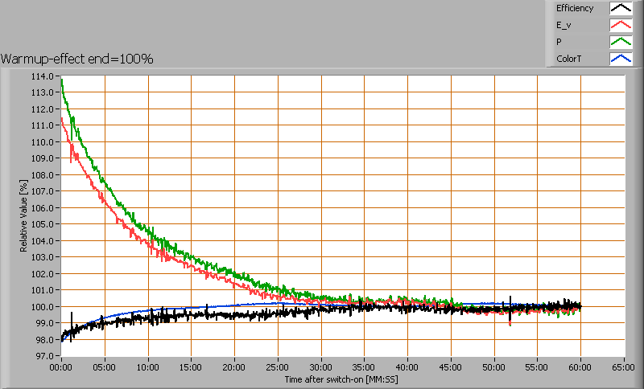Click the 114.0 maximum Y-axis value
Image resolution: width=644 pixels, height=389 pixels.
click(43, 76)
